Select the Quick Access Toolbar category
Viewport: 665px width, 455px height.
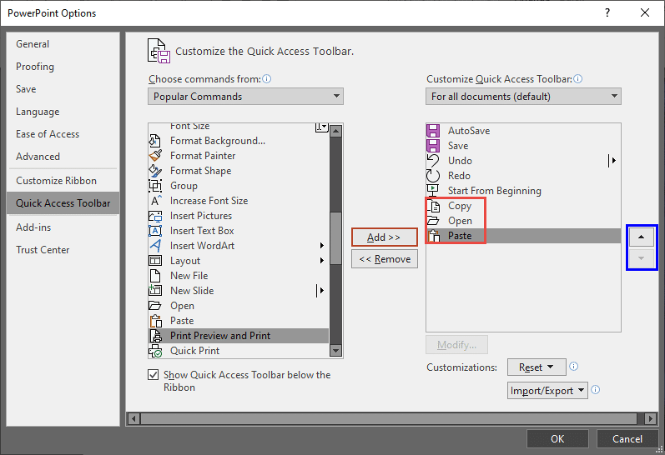click(x=63, y=203)
